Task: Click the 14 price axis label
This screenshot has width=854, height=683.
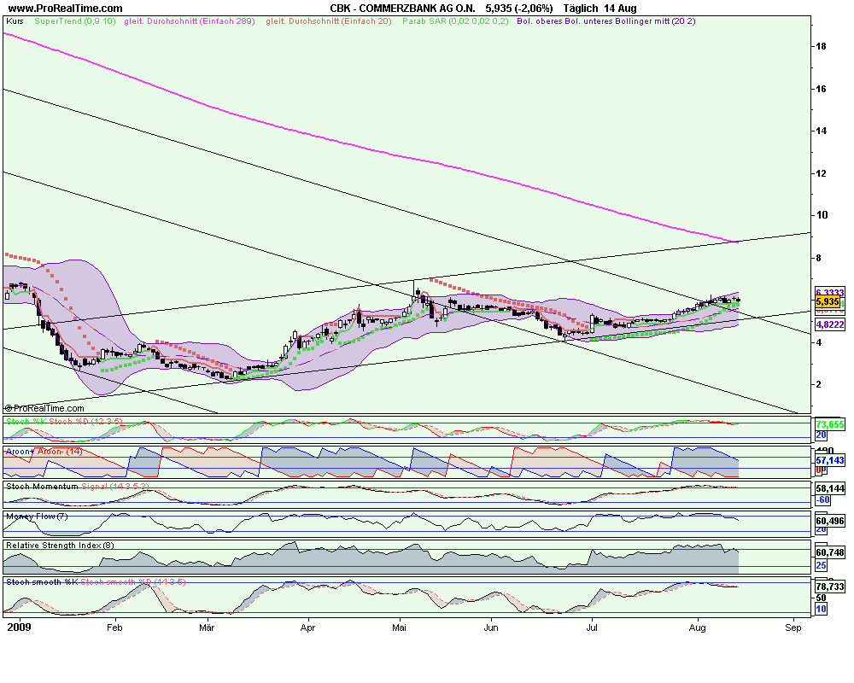Action: pyautogui.click(x=820, y=131)
